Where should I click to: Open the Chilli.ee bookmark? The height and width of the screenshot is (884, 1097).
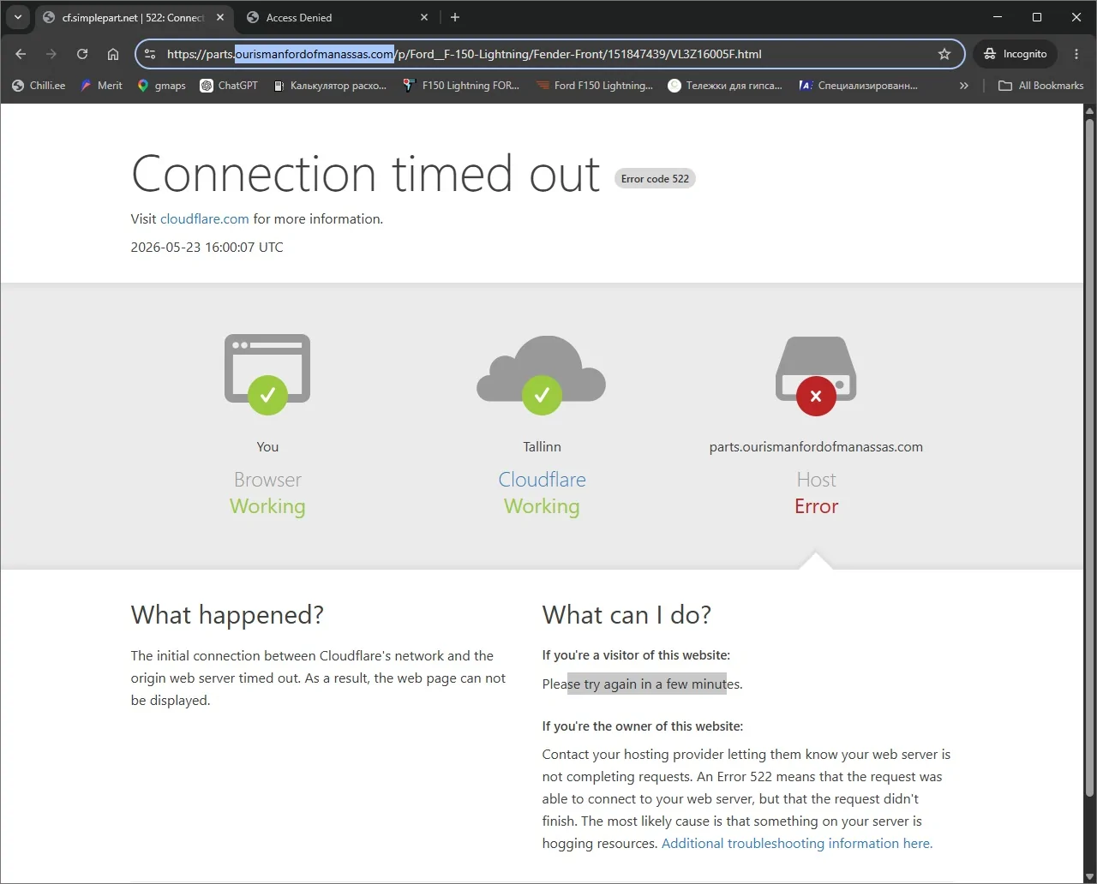tap(39, 86)
